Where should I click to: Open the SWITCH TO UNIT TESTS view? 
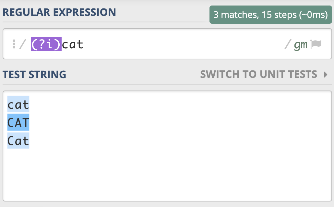258,74
